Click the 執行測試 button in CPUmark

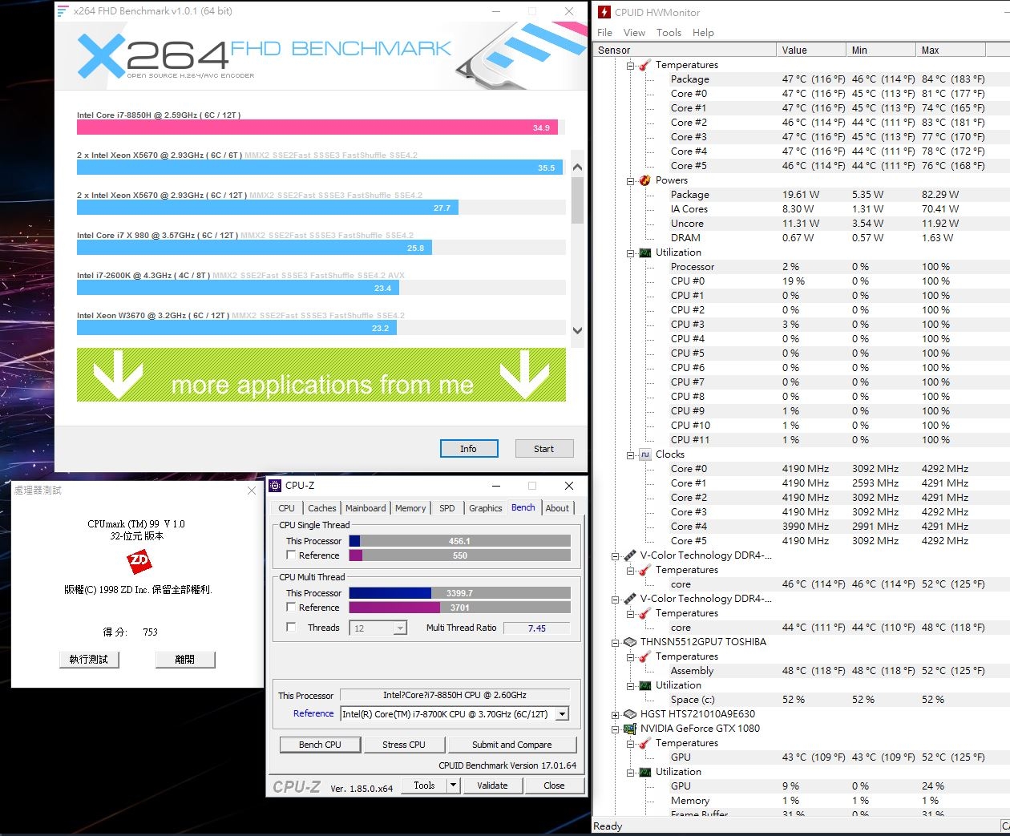click(89, 659)
